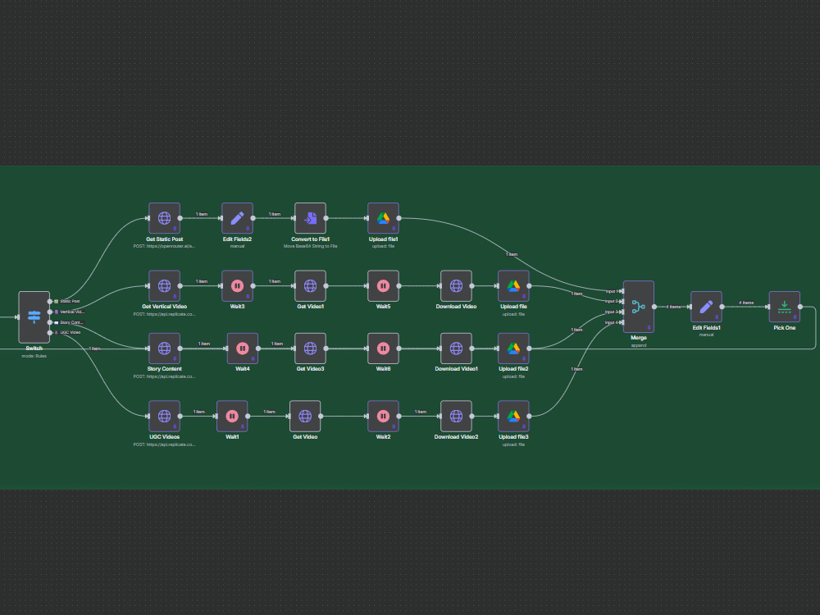This screenshot has width=820, height=615.
Task: Click the UGC Video output label on Switch
Action: tap(70, 333)
